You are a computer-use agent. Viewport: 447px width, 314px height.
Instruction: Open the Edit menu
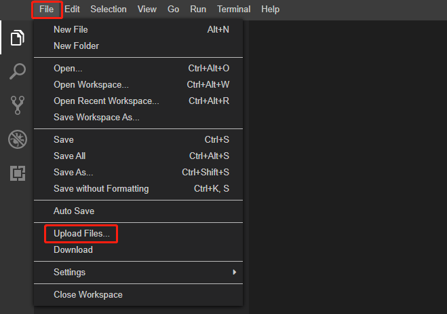(72, 10)
